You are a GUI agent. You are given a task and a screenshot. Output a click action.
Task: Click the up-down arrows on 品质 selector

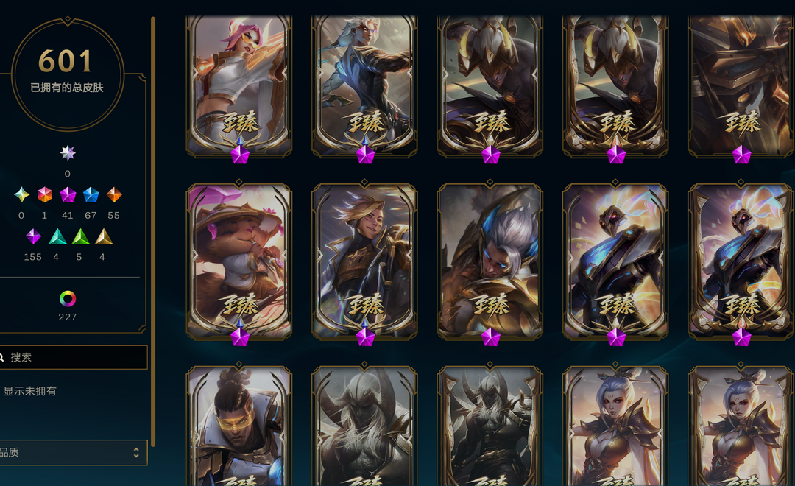[x=136, y=453]
